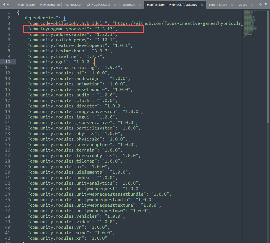270x243 pixels.
Task: Click "com.unity.modules.tilemap" key
Action: 62,161
